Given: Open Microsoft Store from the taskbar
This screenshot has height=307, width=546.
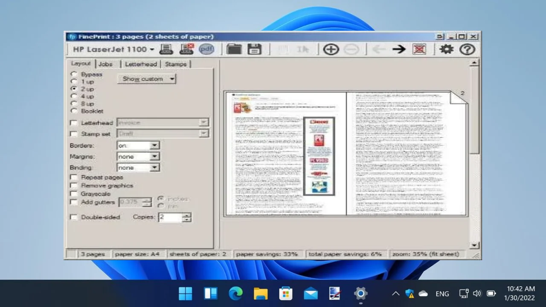Looking at the screenshot, I should 285,293.
